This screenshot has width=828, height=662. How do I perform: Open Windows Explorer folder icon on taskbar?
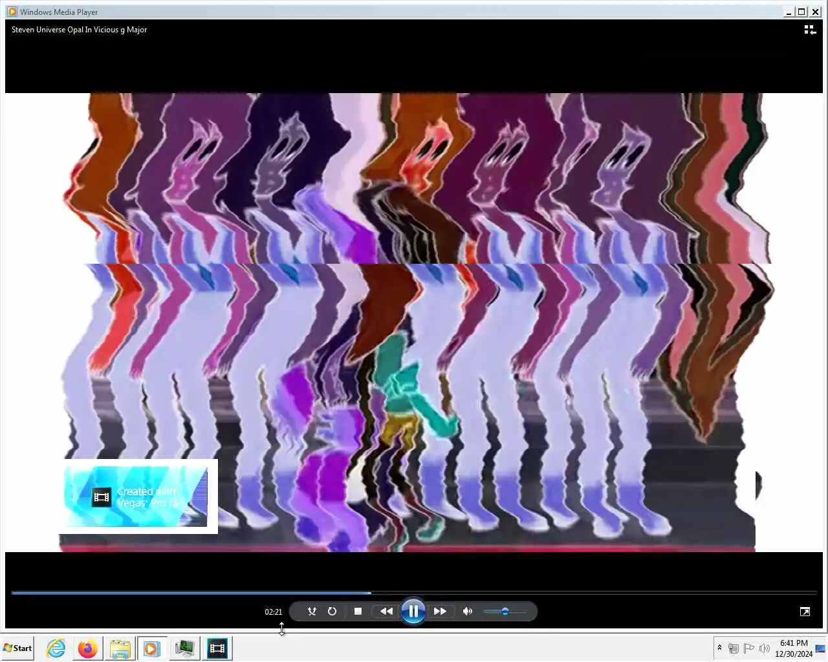tap(120, 648)
